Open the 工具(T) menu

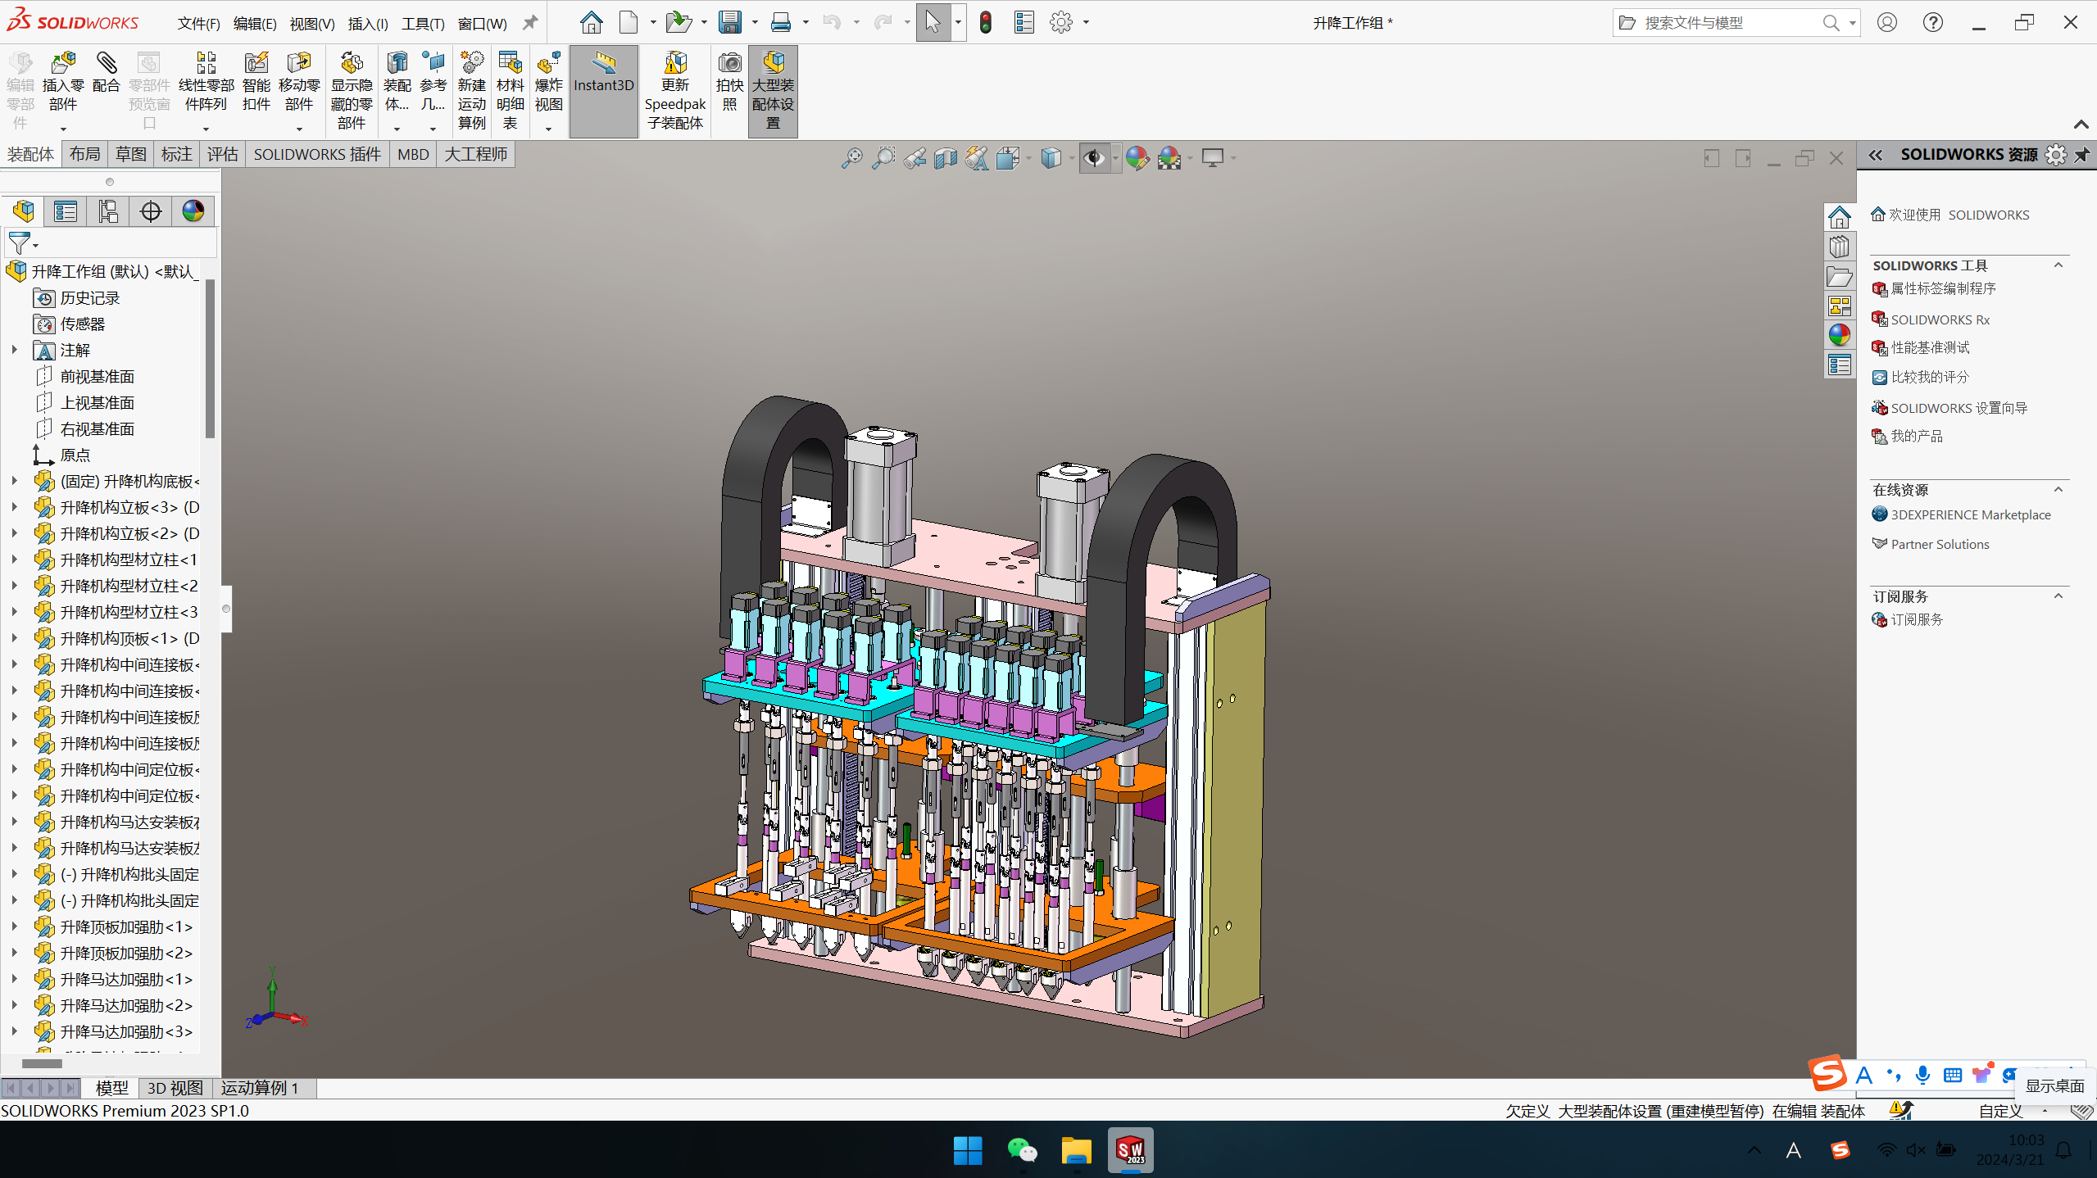pyautogui.click(x=422, y=23)
